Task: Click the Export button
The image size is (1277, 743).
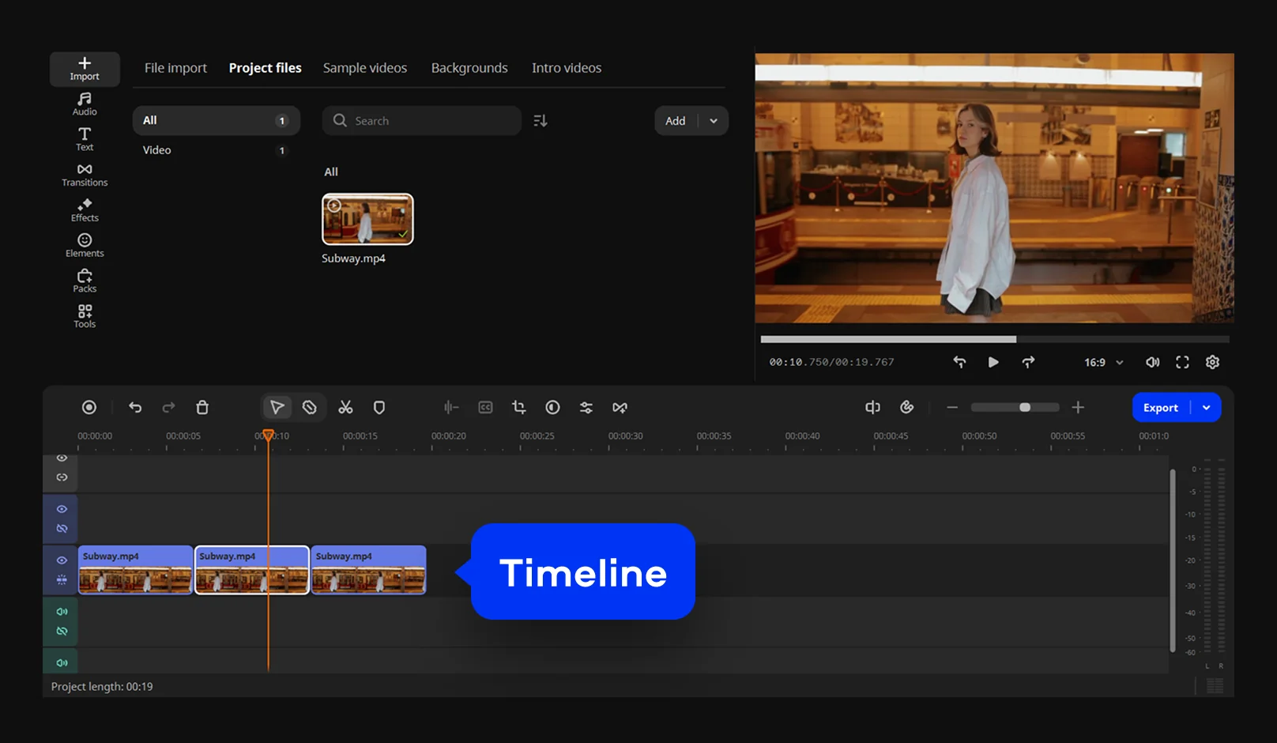Action: (1160, 408)
